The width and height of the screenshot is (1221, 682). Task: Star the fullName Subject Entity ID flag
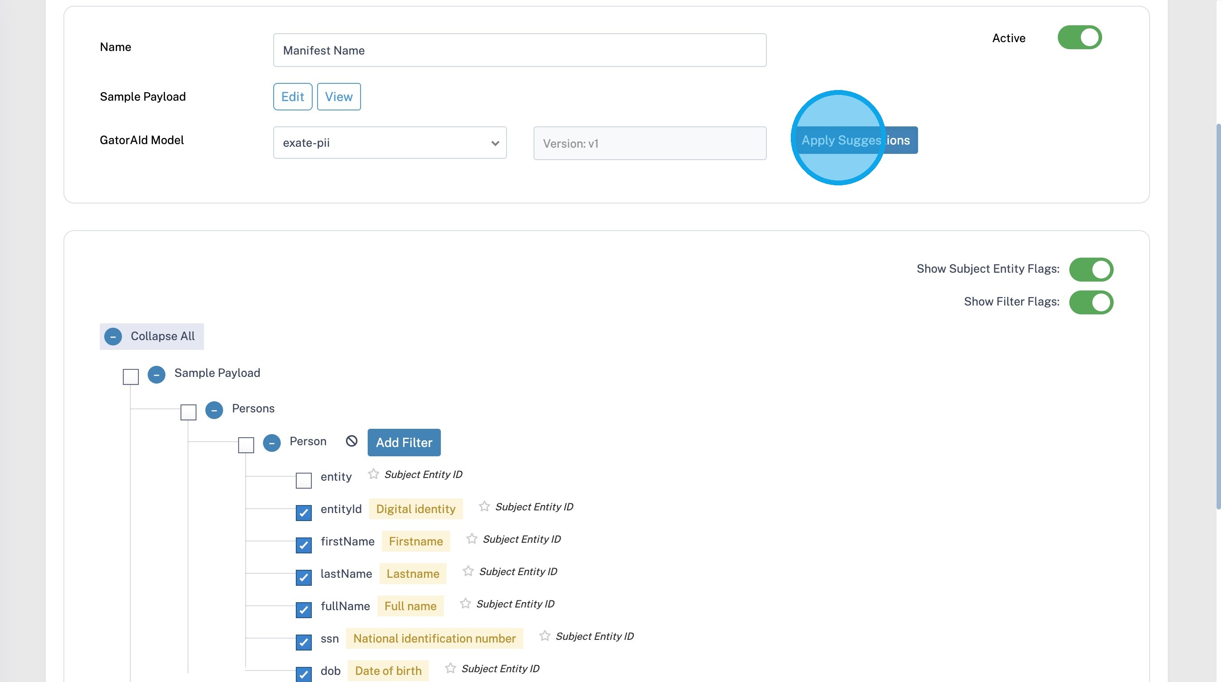click(465, 604)
